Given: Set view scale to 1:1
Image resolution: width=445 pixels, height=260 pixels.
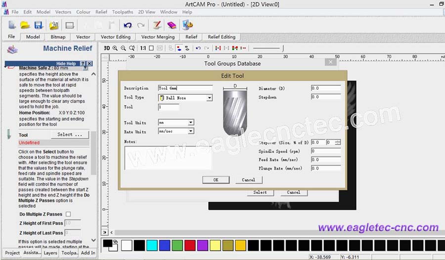Looking at the screenshot, I should click(143, 48).
